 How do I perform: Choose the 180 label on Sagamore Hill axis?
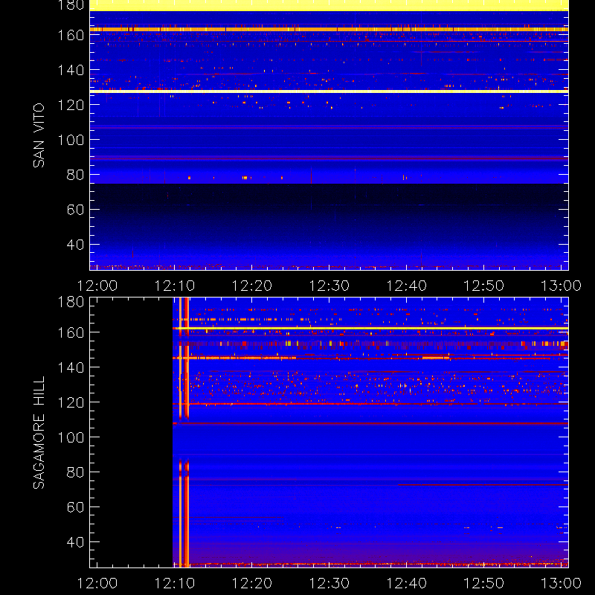point(71,302)
